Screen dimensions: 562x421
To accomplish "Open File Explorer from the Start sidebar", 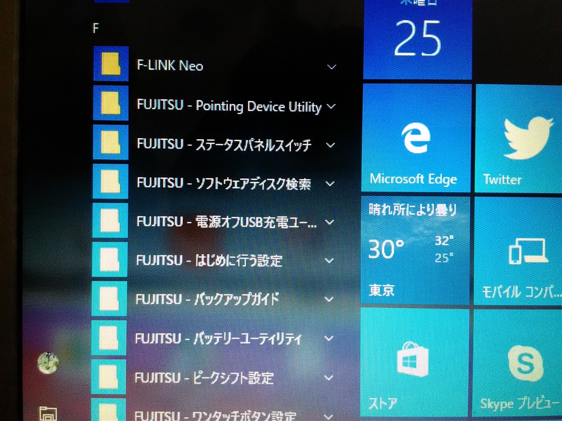I will point(48,414).
